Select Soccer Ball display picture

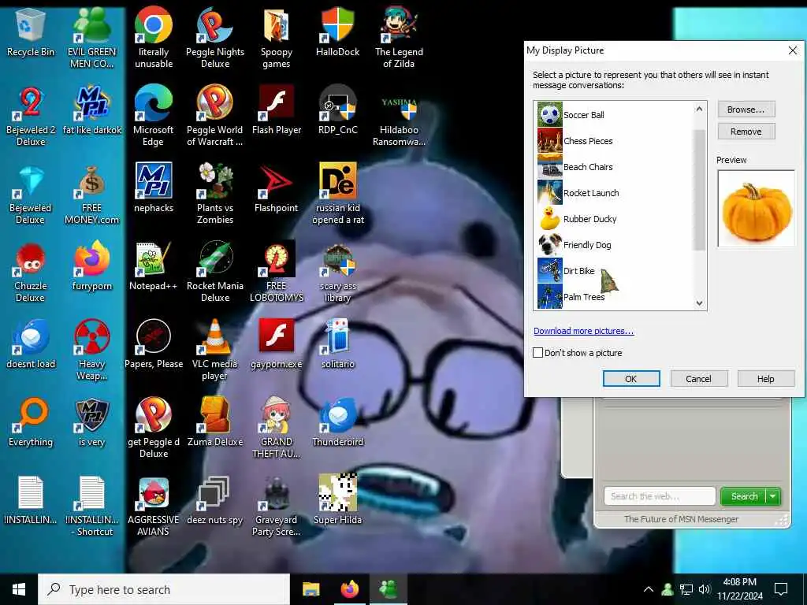pyautogui.click(x=615, y=115)
